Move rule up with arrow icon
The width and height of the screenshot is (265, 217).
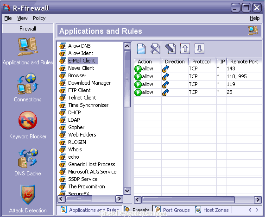coord(185,49)
